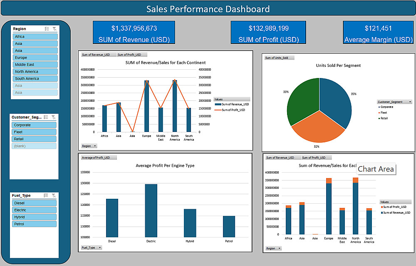Toggle North America in the Region slicer
Image resolution: width=416 pixels, height=266 pixels.
pyautogui.click(x=35, y=71)
